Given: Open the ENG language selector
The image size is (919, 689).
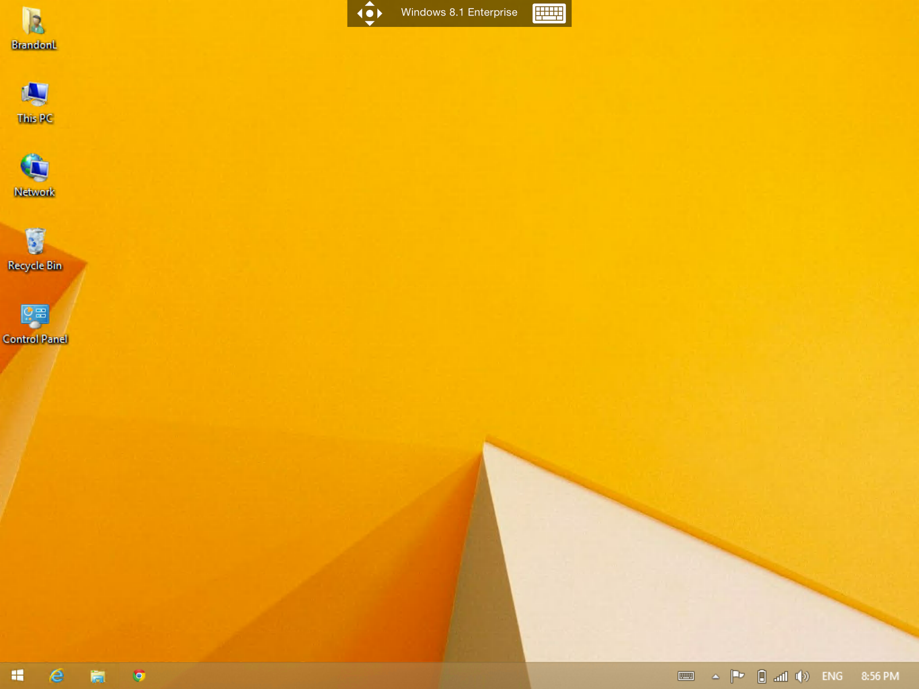Looking at the screenshot, I should (832, 676).
